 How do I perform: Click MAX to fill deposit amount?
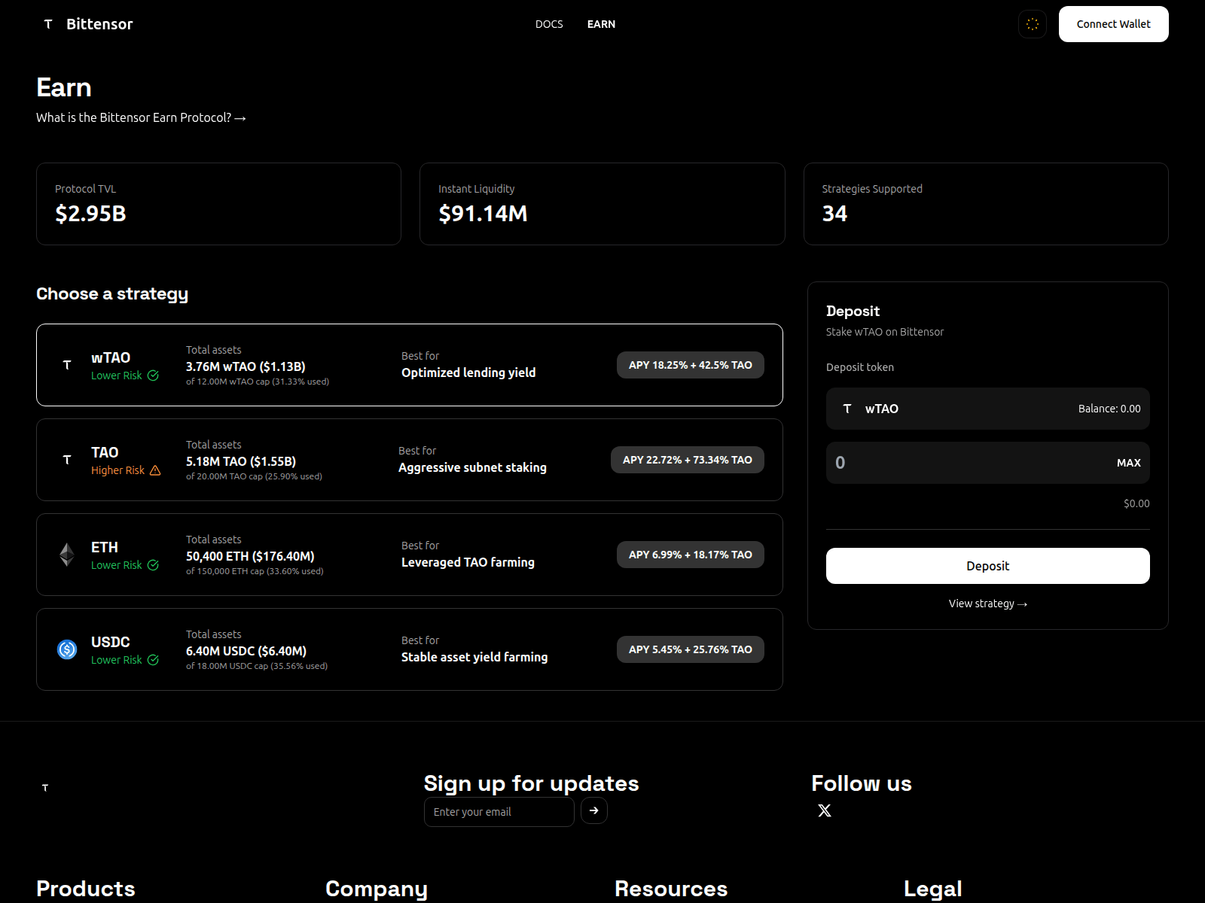coord(1128,463)
